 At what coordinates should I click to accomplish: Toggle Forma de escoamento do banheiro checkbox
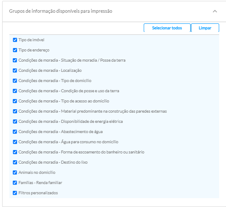pos(15,152)
